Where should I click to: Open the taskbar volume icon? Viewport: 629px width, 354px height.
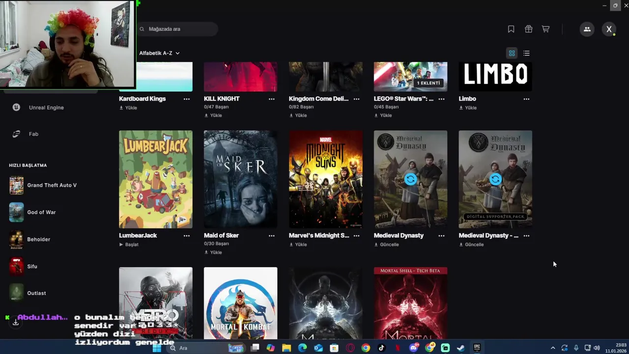597,348
